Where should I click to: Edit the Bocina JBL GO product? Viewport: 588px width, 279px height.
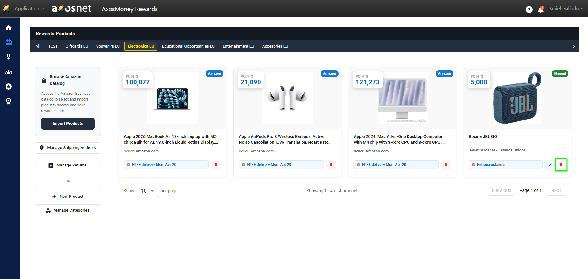point(550,165)
